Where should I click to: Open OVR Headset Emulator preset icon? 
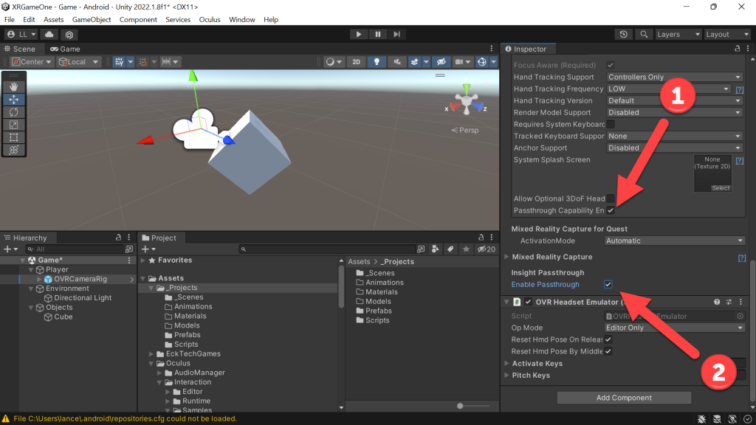point(729,302)
